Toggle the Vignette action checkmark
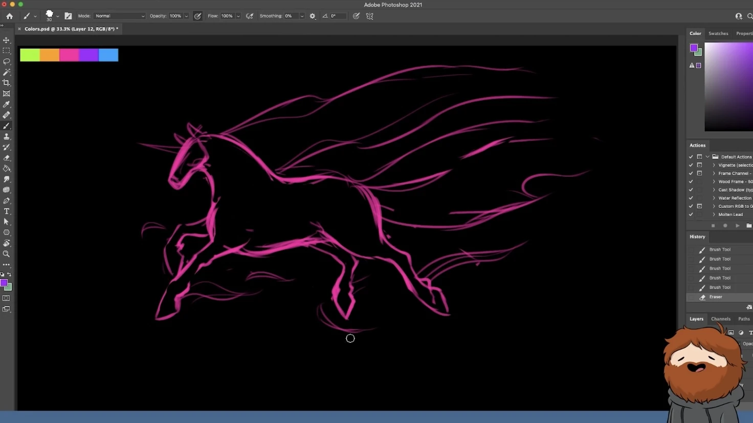The width and height of the screenshot is (753, 423). [x=691, y=165]
